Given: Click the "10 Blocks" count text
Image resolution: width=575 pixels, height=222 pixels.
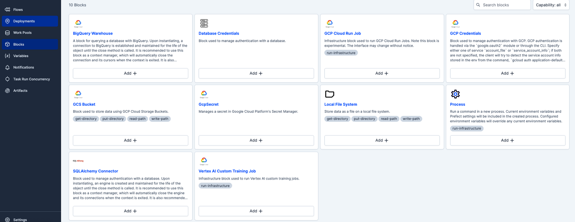Looking at the screenshot, I should click(x=77, y=5).
